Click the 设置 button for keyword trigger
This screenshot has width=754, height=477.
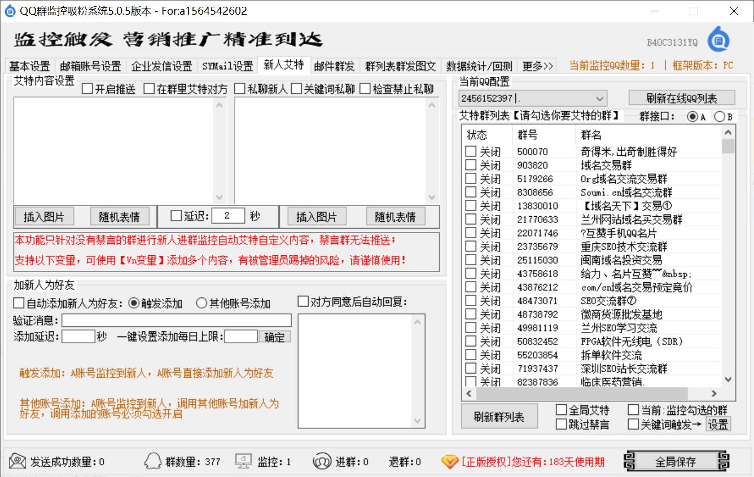[x=718, y=425]
